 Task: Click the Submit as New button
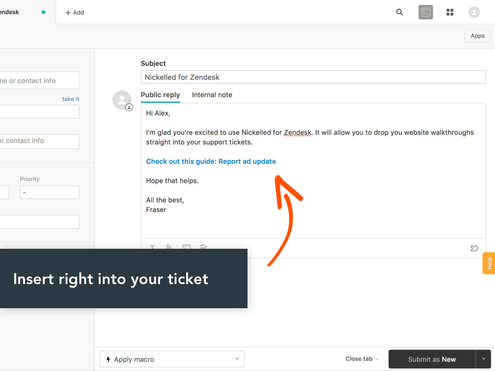pos(432,359)
